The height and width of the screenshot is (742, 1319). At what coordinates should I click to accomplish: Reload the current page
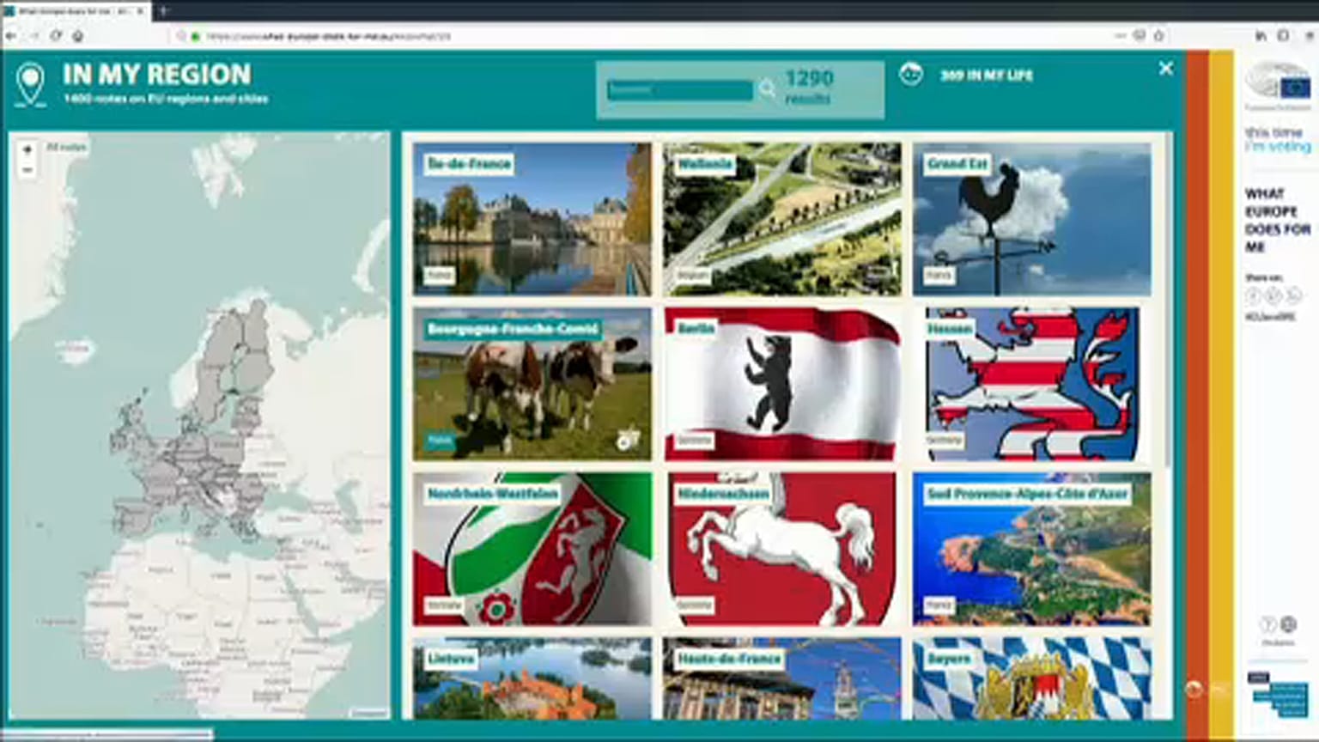point(56,36)
